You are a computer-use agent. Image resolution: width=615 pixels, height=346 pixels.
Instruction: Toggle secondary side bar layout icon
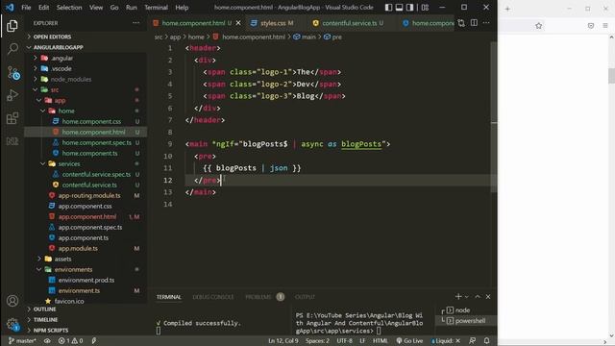coord(409,8)
